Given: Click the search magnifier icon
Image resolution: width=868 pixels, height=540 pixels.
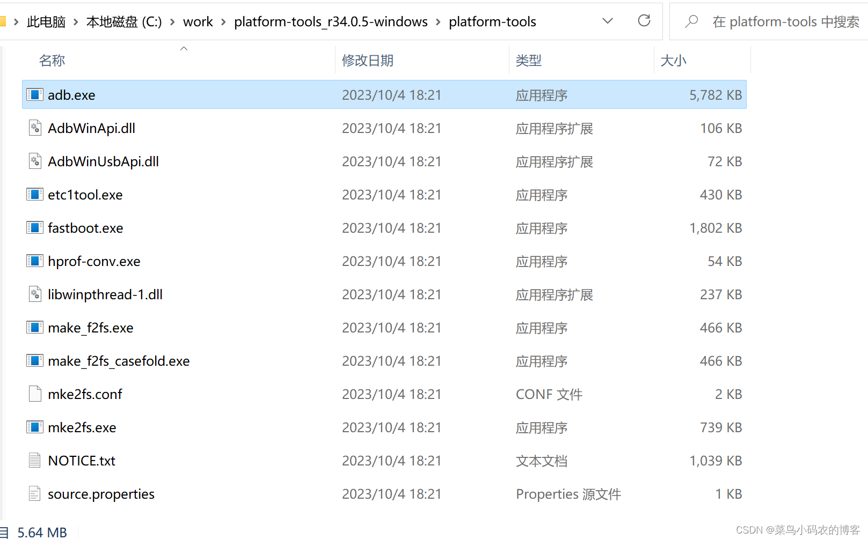Looking at the screenshot, I should (x=691, y=21).
